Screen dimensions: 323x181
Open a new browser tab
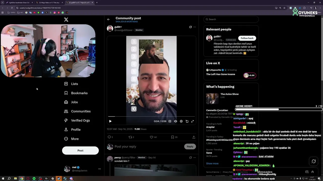(x=97, y=3)
